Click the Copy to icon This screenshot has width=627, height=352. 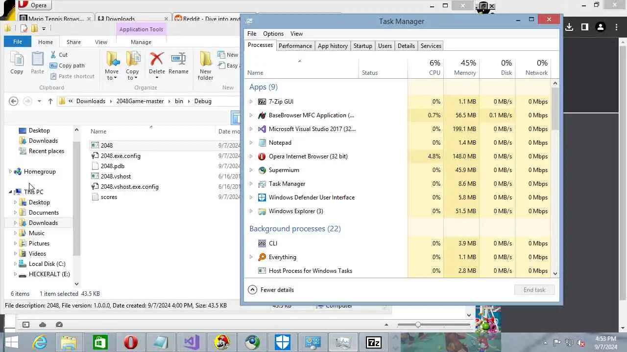pyautogui.click(x=132, y=65)
